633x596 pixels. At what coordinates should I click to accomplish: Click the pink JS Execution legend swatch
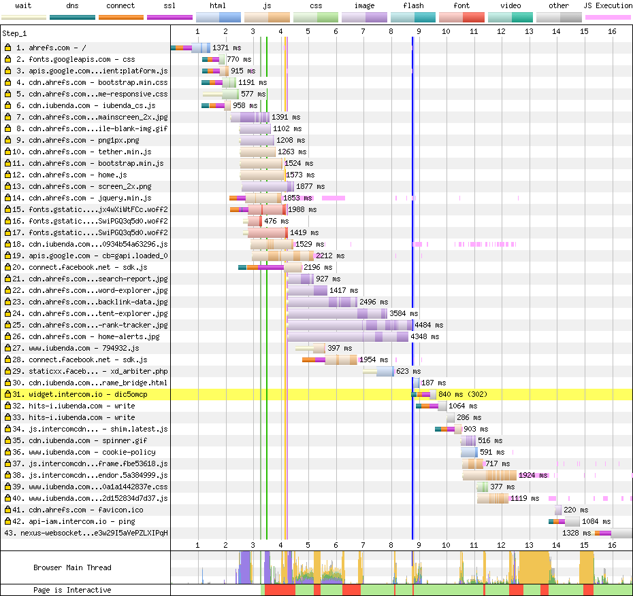pyautogui.click(x=608, y=16)
